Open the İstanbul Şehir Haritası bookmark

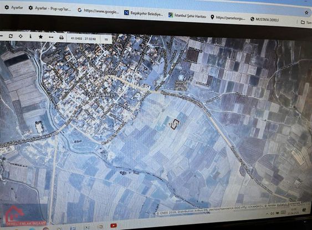187,16
